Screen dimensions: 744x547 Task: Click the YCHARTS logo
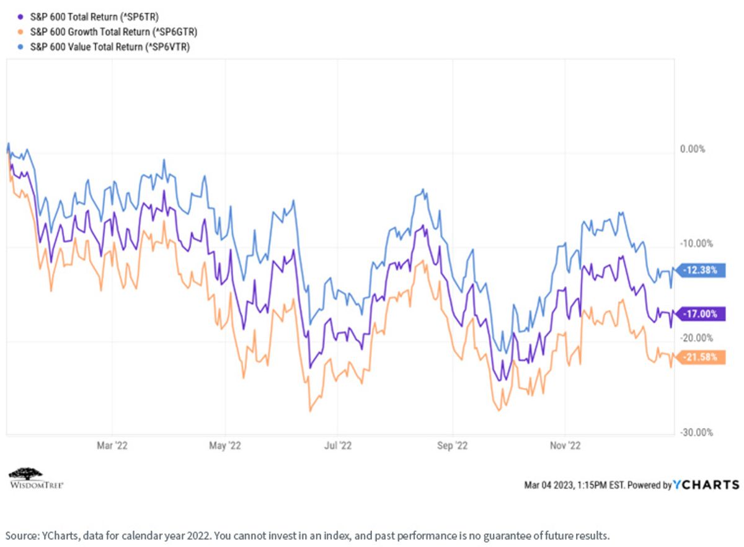point(706,485)
